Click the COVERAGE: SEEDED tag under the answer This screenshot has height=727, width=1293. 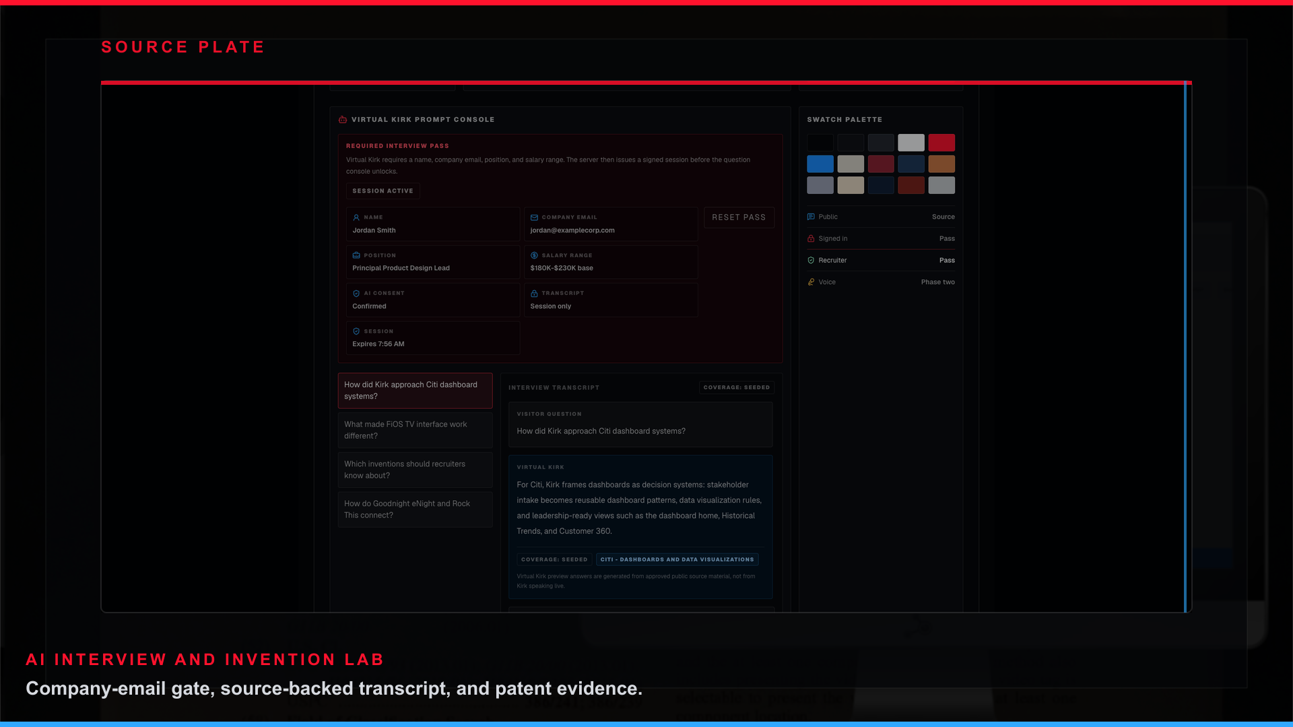coord(554,559)
